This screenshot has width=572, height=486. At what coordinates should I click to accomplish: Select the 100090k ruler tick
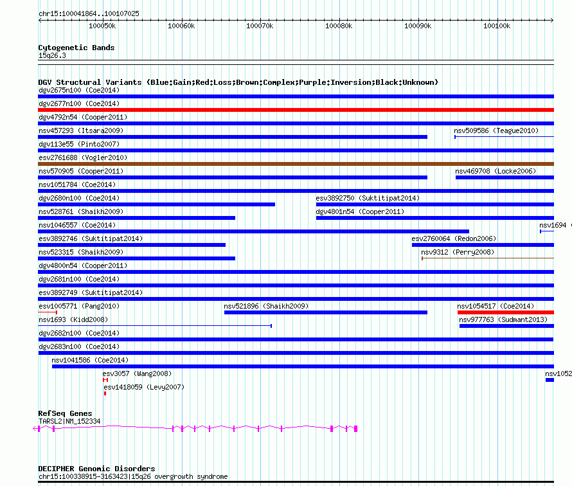418,26
